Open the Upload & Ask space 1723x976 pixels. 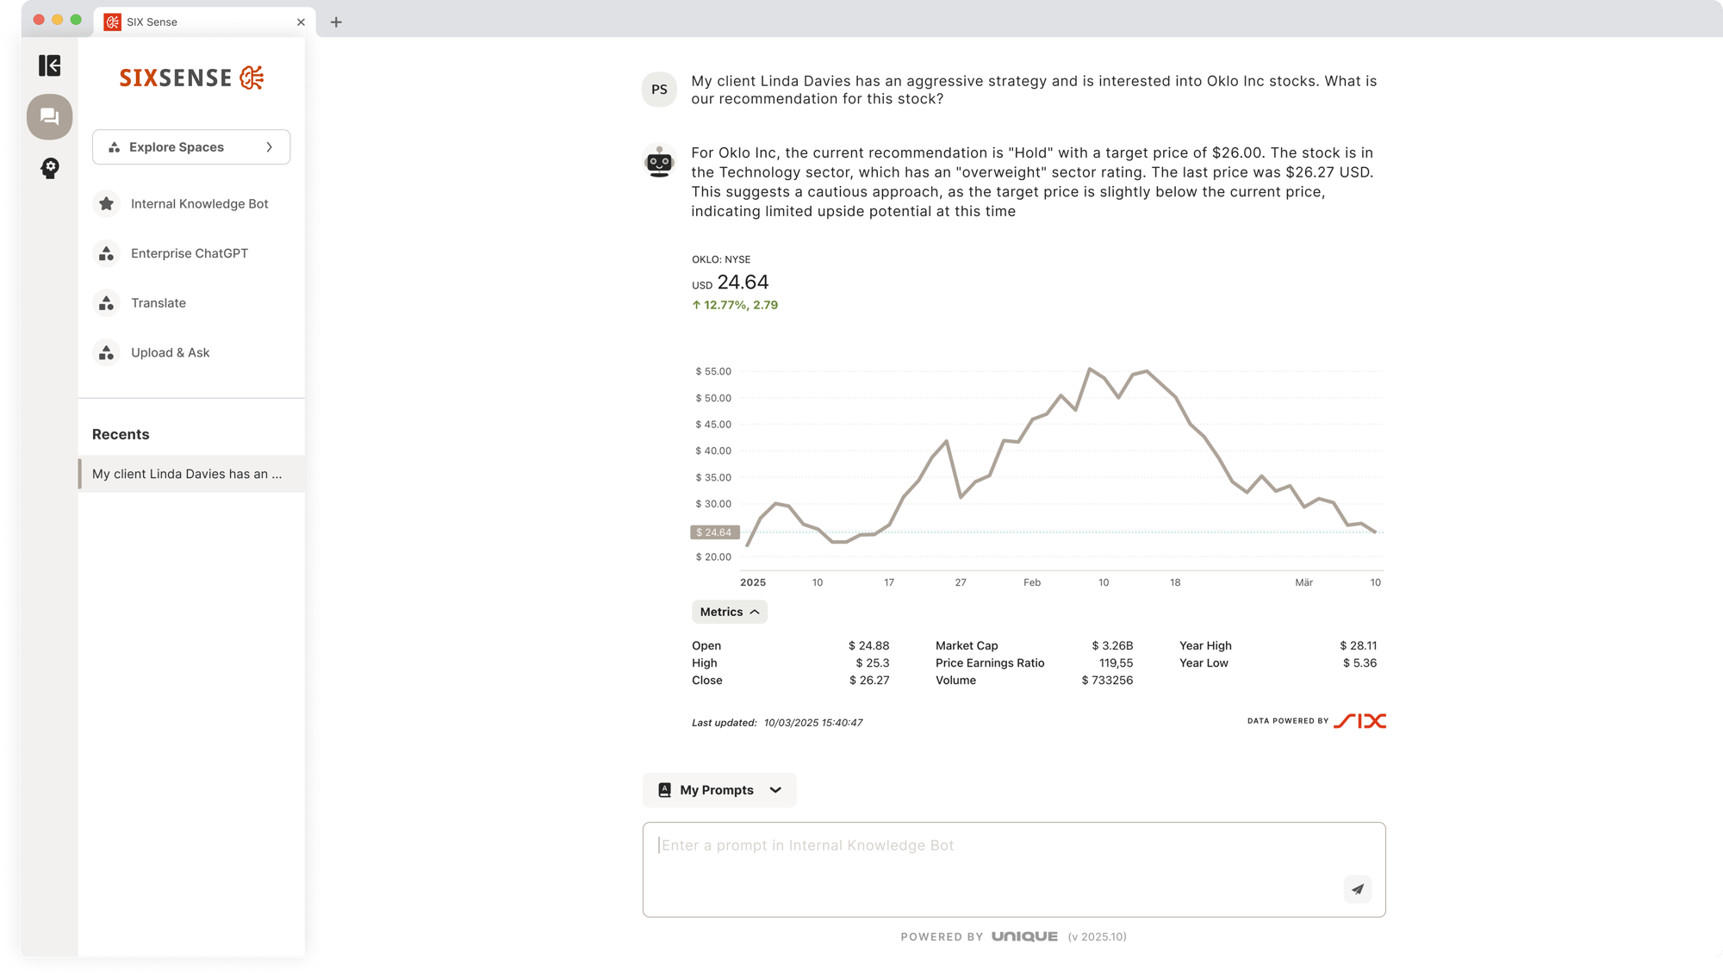(x=169, y=352)
